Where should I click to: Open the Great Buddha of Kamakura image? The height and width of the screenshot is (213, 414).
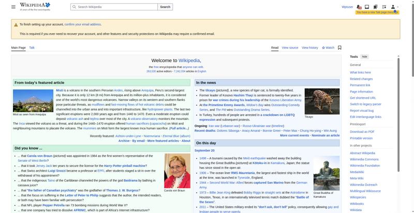click(x=327, y=173)
